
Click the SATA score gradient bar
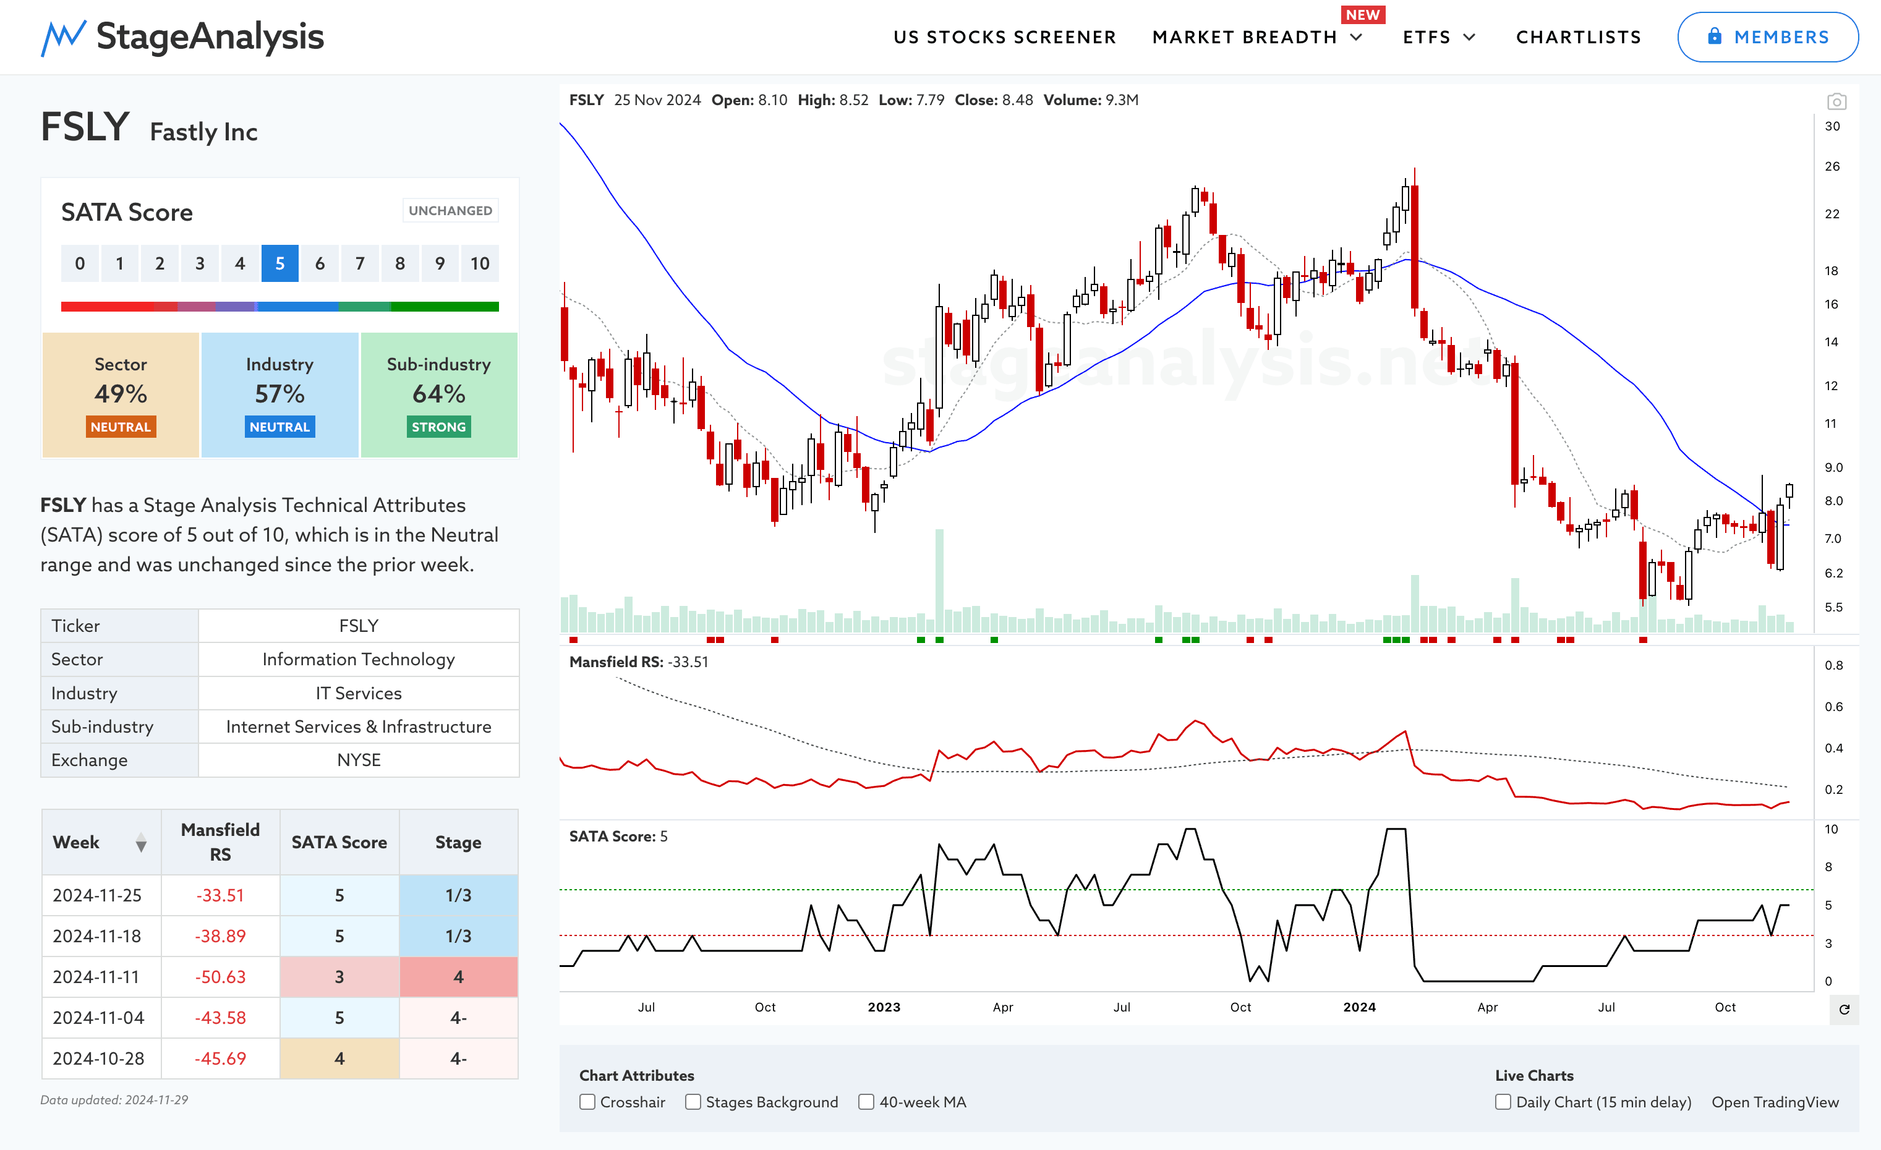click(279, 306)
